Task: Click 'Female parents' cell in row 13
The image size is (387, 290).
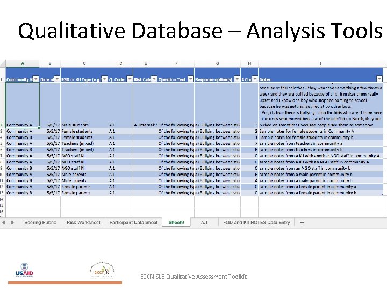Action: (84, 193)
